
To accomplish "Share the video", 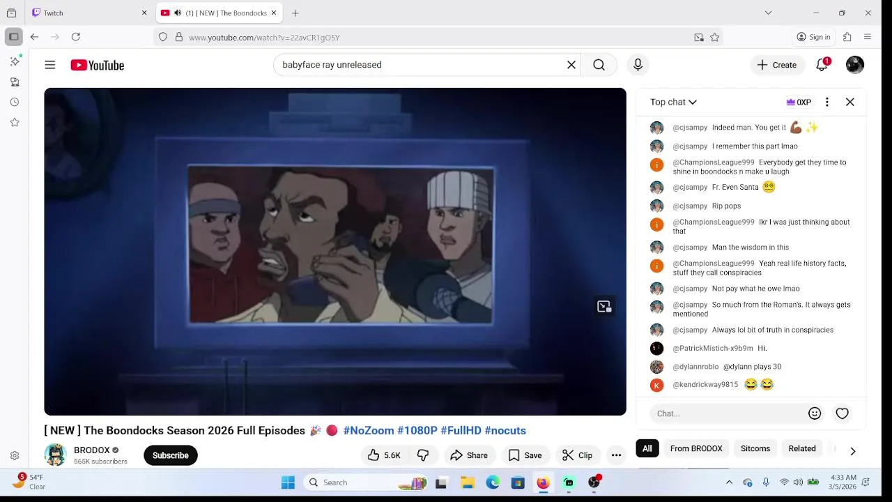I will pos(469,455).
